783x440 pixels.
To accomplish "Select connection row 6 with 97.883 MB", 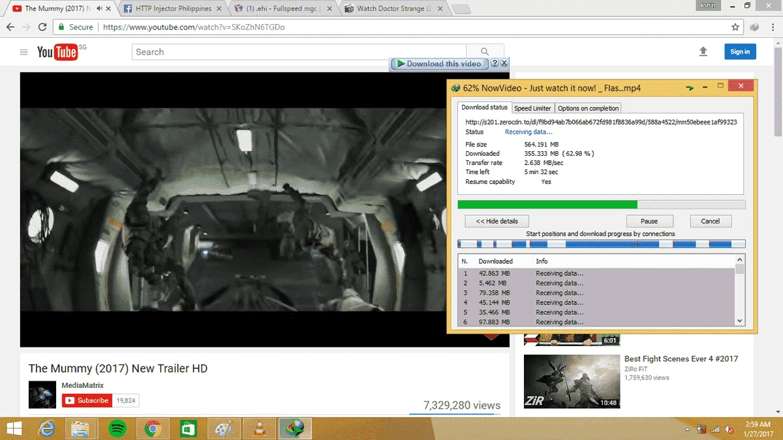I will (x=597, y=322).
